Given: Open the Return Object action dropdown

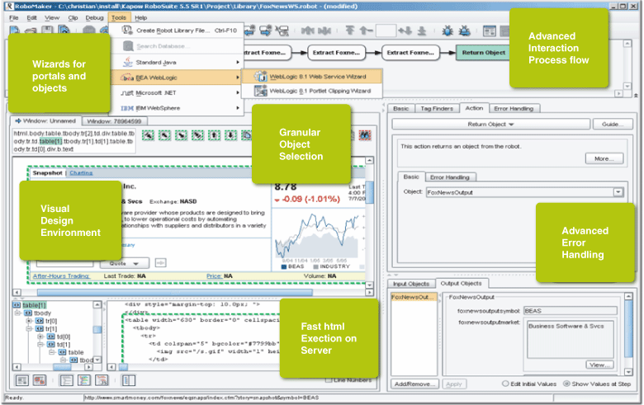Looking at the screenshot, I should click(490, 124).
